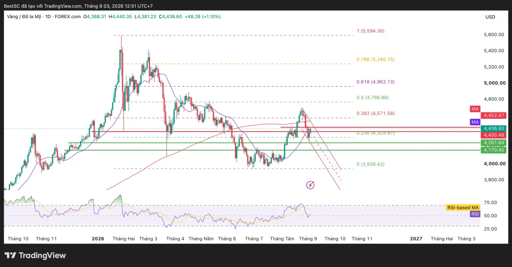Screen dimensions: 512x267
Task: Click the TradingView wordmark text
Action: 42,255
